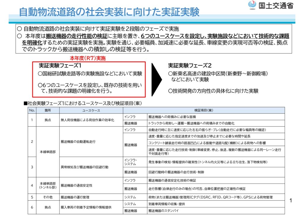
Task: Click the ユースケース column header
Action: 91,110
